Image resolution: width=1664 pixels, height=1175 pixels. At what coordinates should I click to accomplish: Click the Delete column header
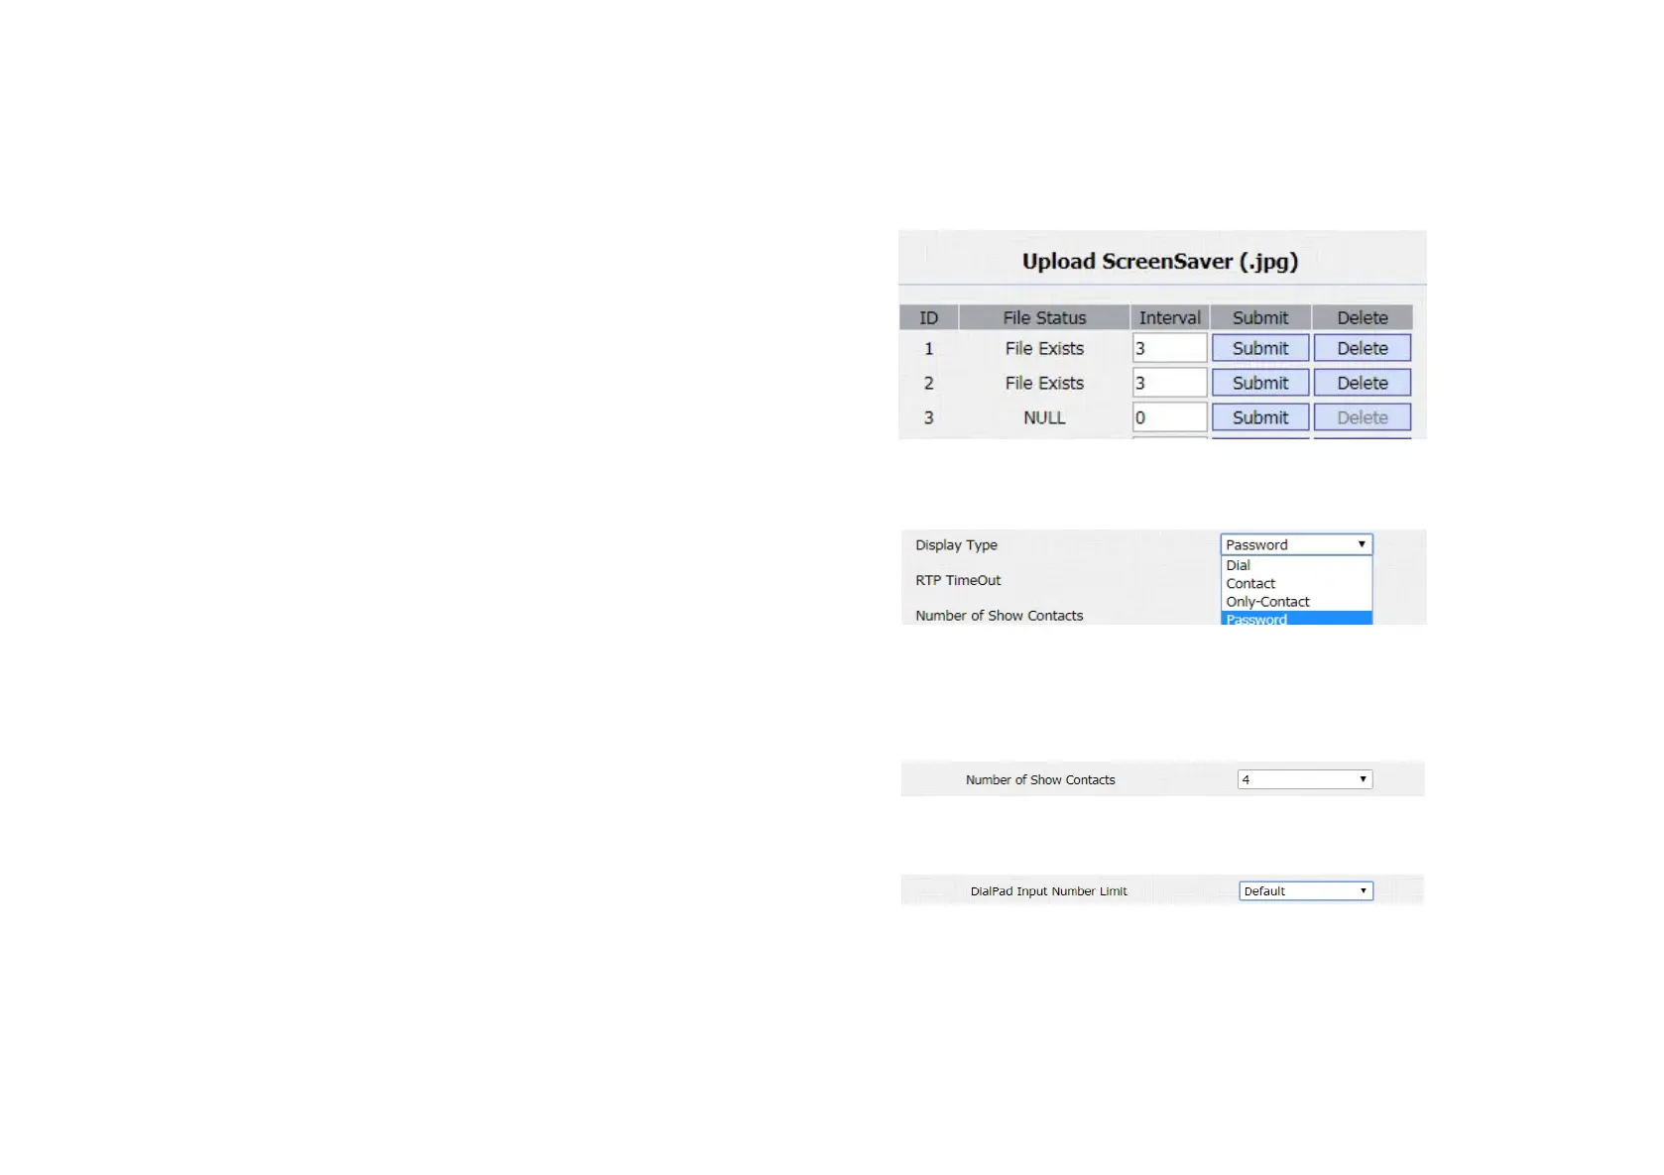point(1363,317)
